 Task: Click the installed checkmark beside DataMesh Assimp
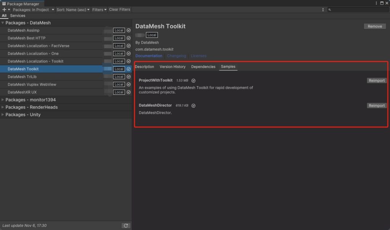pyautogui.click(x=129, y=30)
